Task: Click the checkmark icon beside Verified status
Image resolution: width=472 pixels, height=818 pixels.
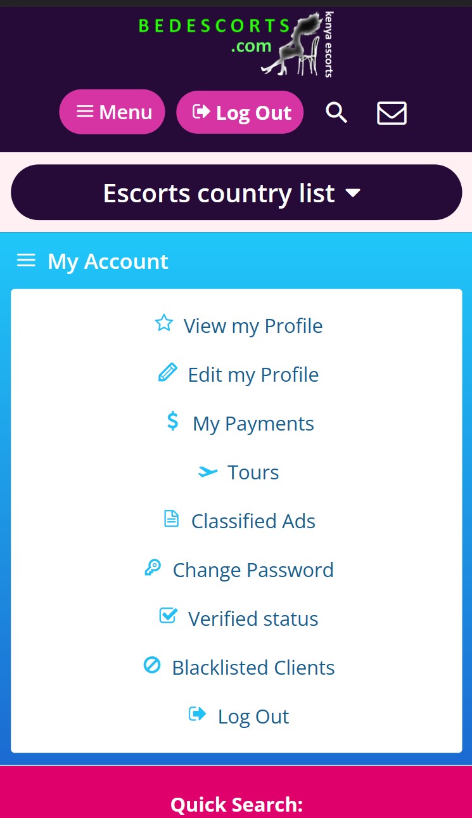Action: (x=168, y=616)
